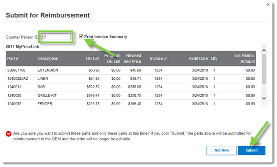Viewport: 277px width, 167px height.
Task: Toggle Print Invoice Summary checkbox
Action: (81, 36)
